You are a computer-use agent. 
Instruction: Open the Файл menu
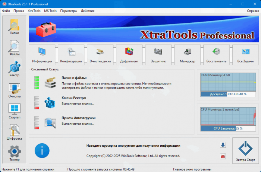tap(6, 11)
